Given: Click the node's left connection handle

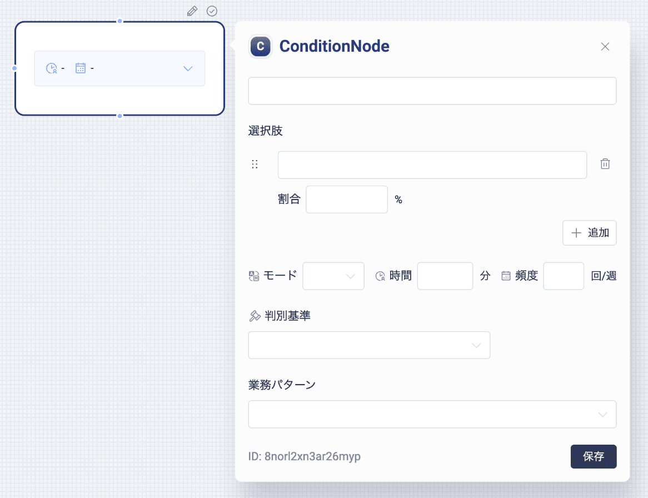Looking at the screenshot, I should click(14, 68).
